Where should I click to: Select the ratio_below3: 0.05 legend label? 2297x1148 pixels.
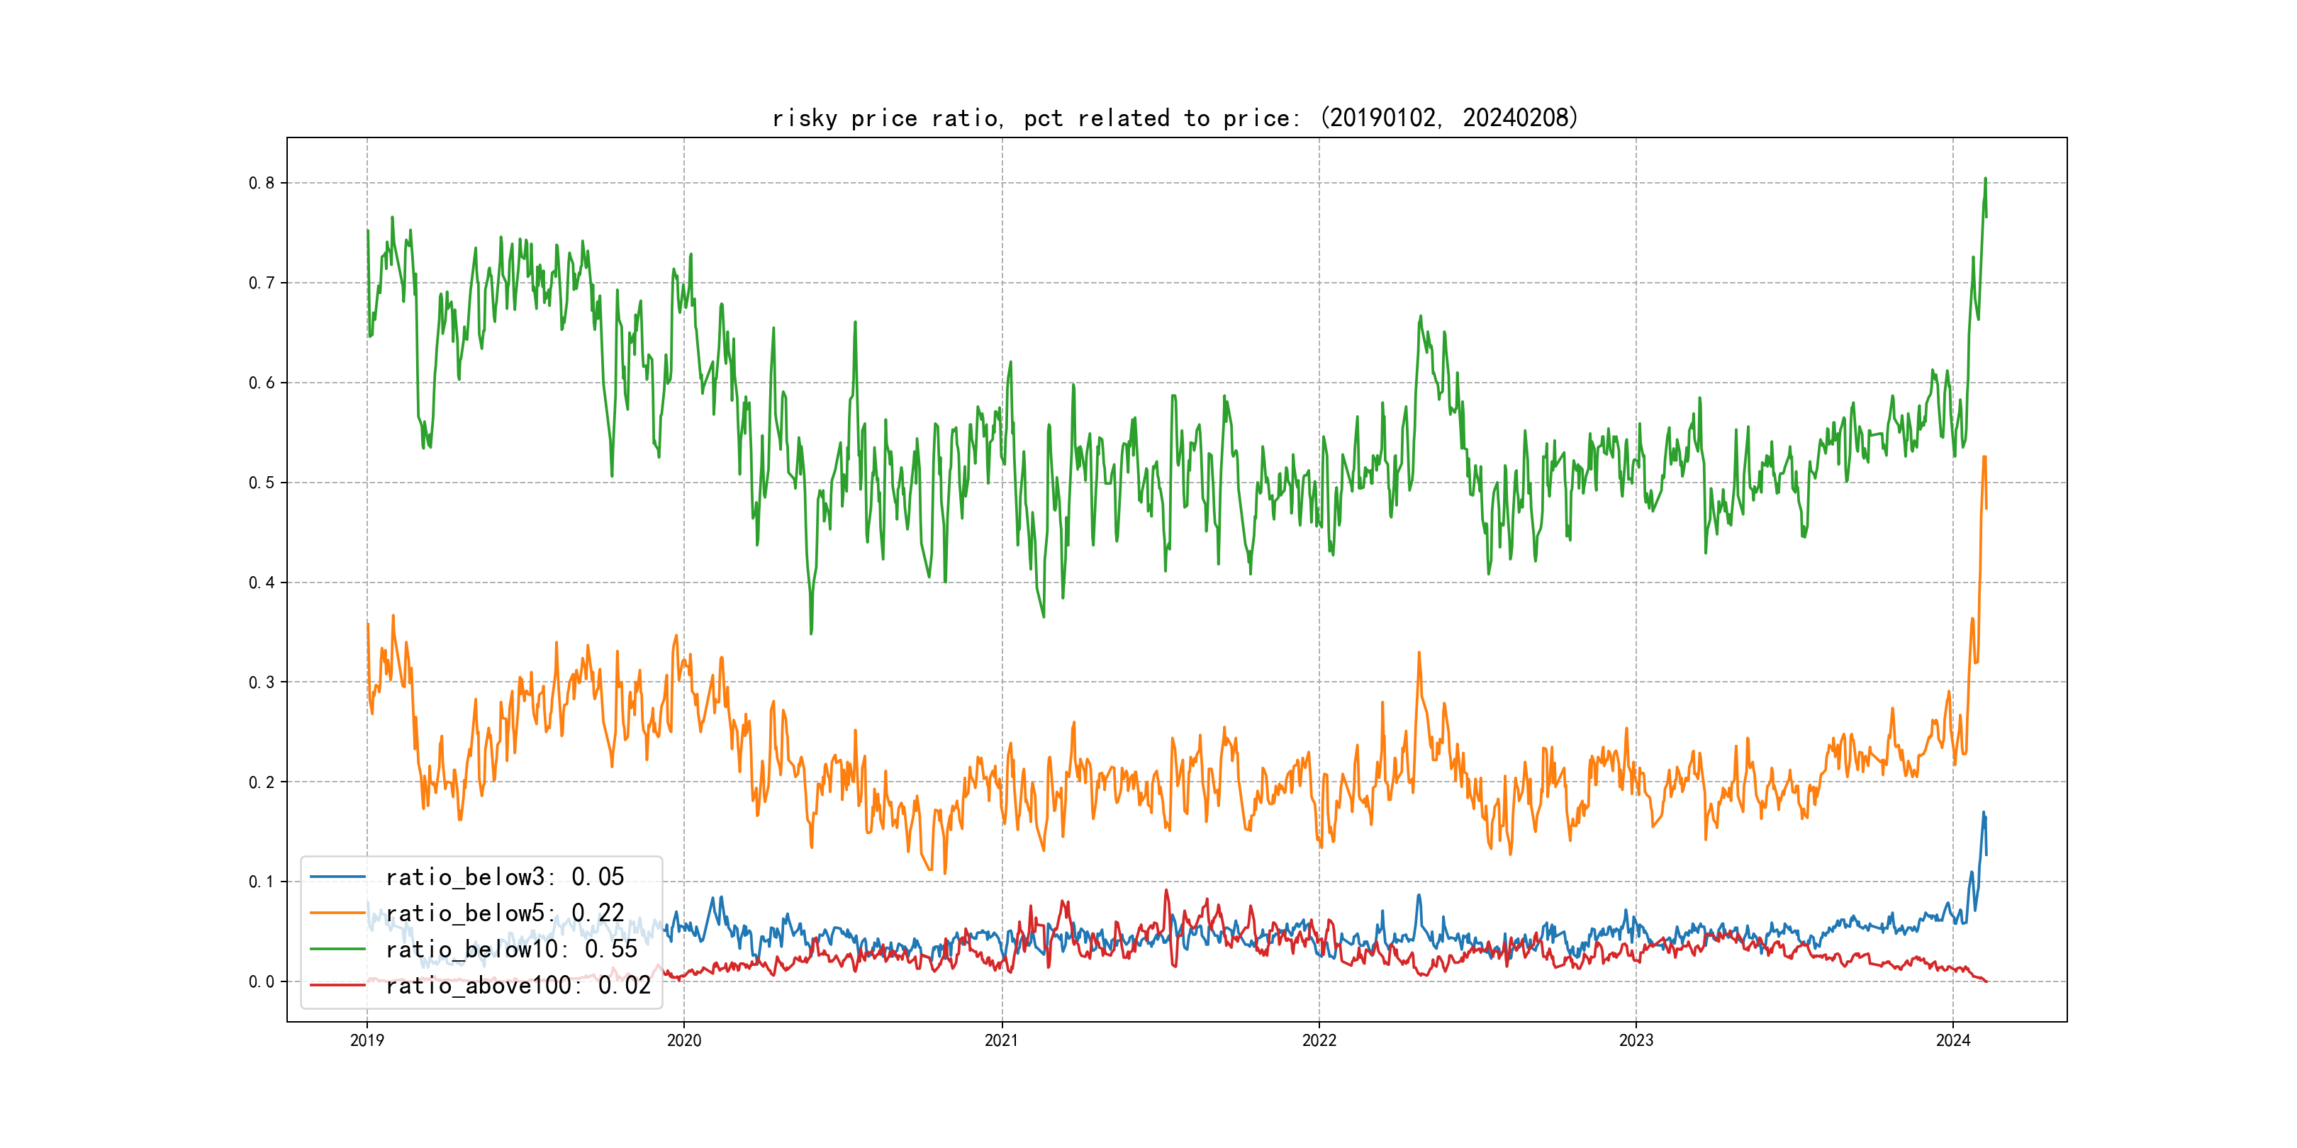[x=505, y=877]
